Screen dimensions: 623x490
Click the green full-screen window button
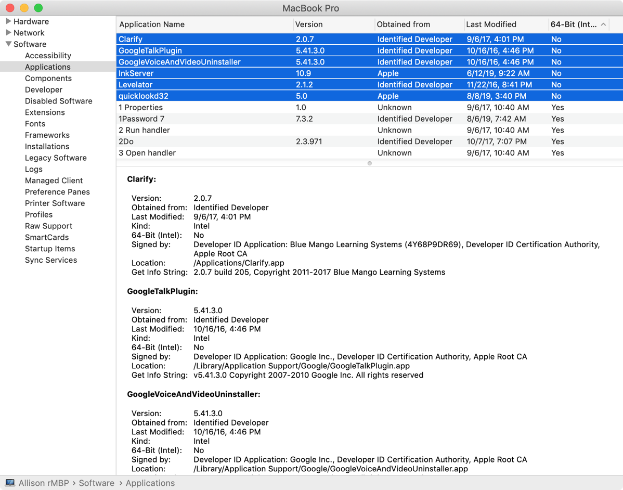(38, 8)
